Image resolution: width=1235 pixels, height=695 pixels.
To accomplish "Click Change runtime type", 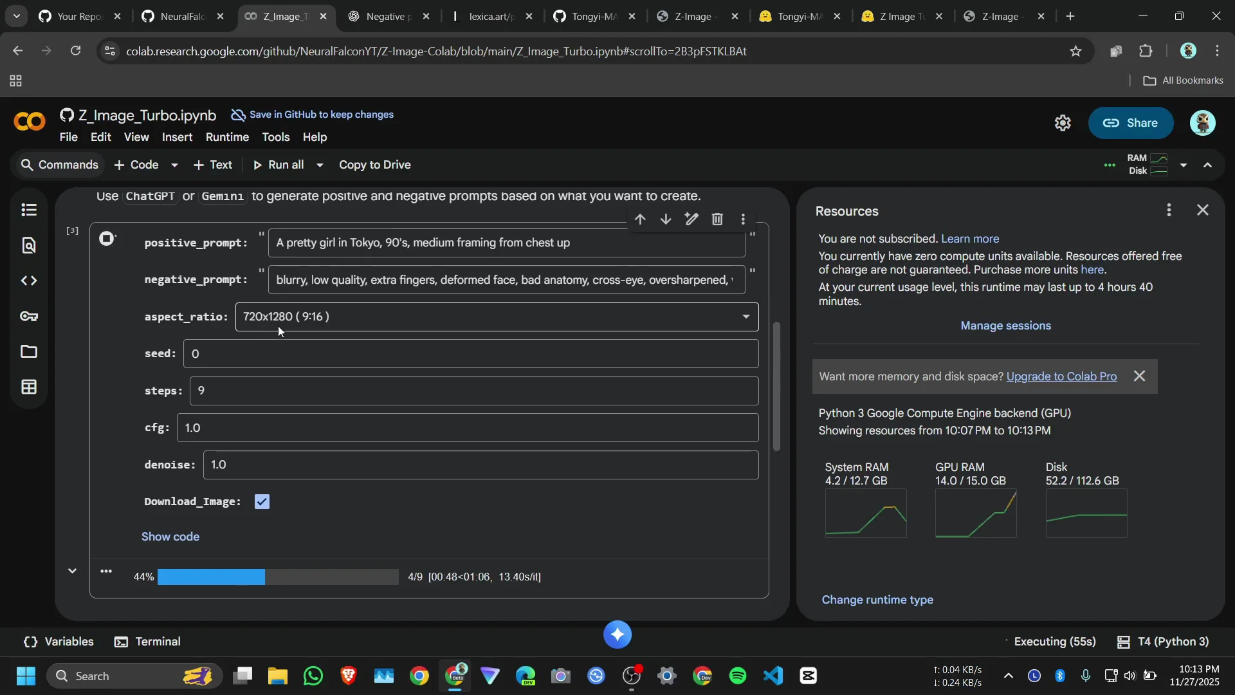I will pyautogui.click(x=878, y=599).
